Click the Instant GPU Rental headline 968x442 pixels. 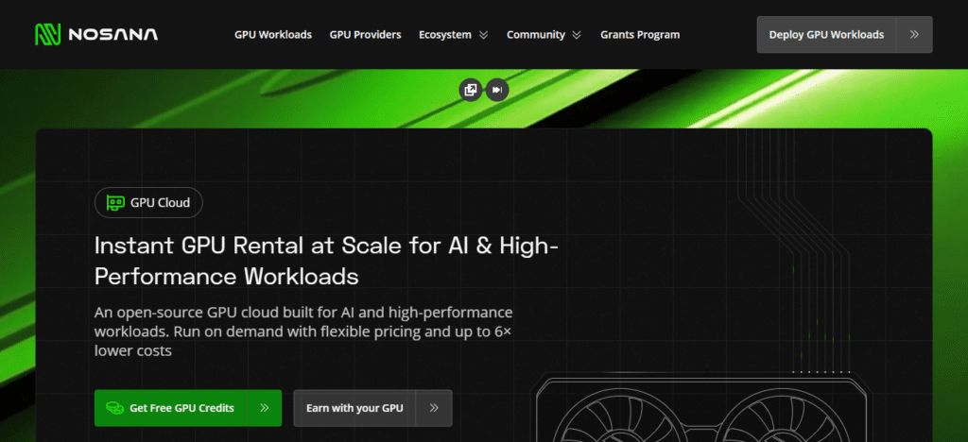326,261
